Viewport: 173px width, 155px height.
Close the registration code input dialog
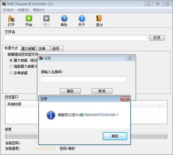[130, 58]
